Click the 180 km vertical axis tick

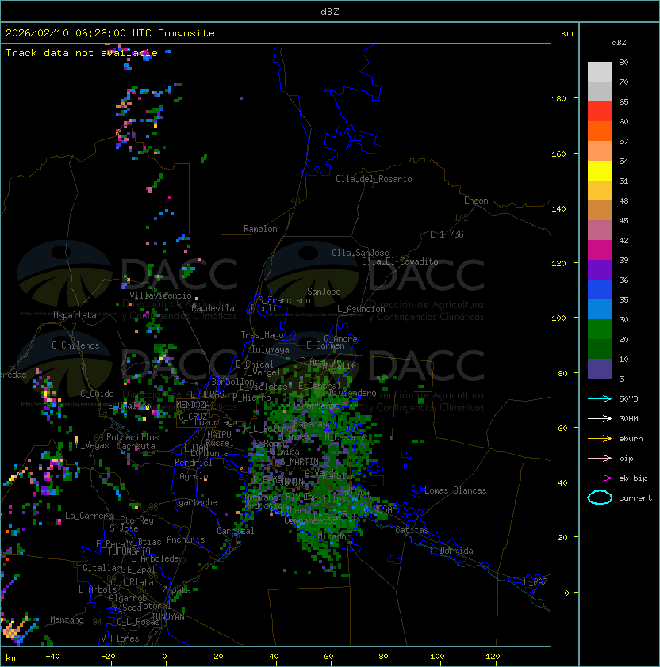point(558,99)
